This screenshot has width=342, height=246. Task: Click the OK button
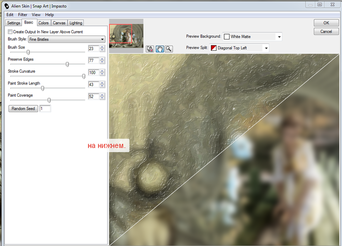click(326, 23)
